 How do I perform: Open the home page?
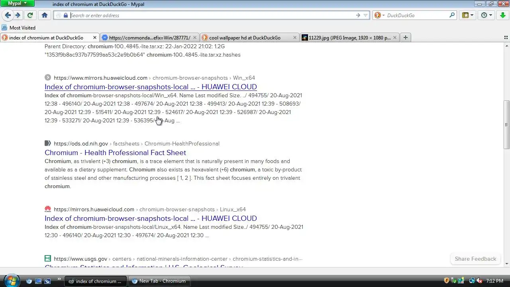45,15
